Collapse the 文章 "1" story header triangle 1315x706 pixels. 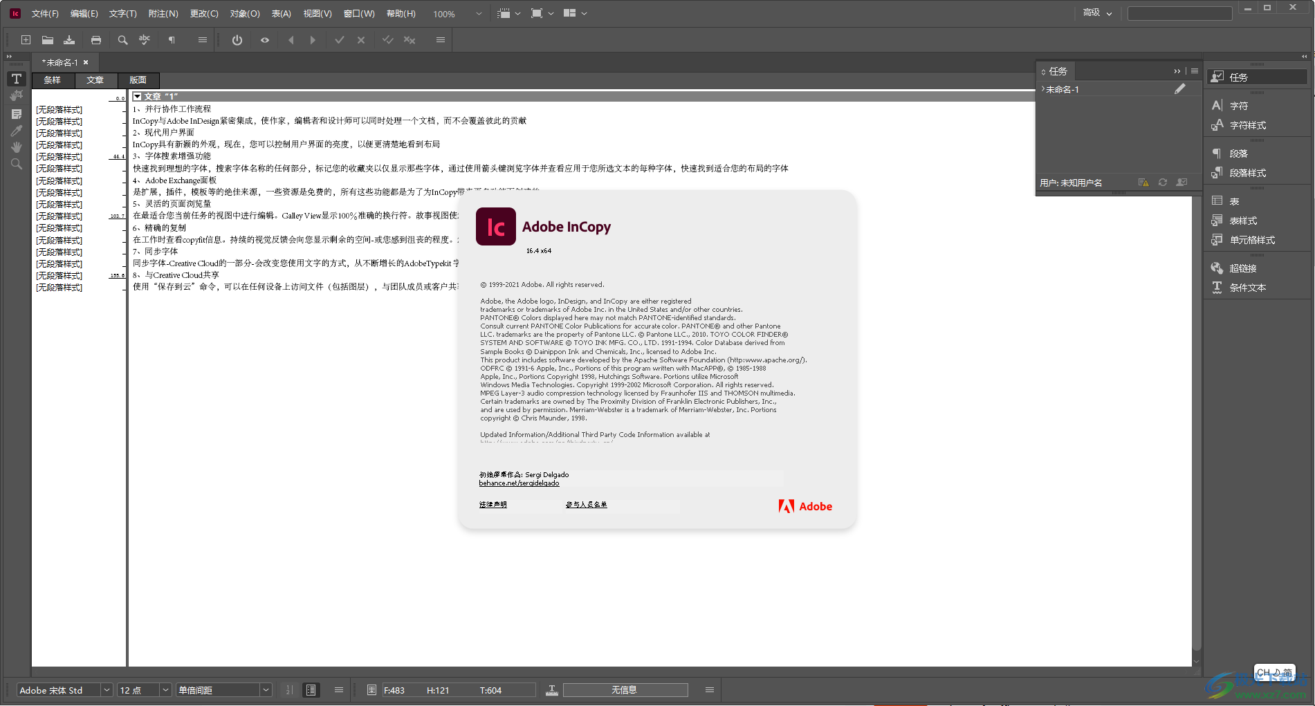point(138,96)
